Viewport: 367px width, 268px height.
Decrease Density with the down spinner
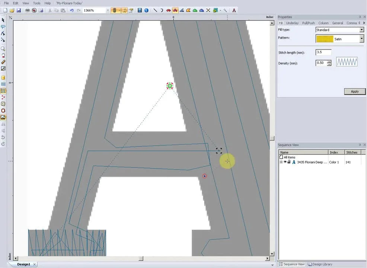pyautogui.click(x=329, y=64)
